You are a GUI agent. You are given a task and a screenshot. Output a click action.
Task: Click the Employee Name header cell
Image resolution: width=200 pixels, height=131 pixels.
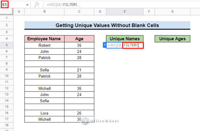point(44,39)
